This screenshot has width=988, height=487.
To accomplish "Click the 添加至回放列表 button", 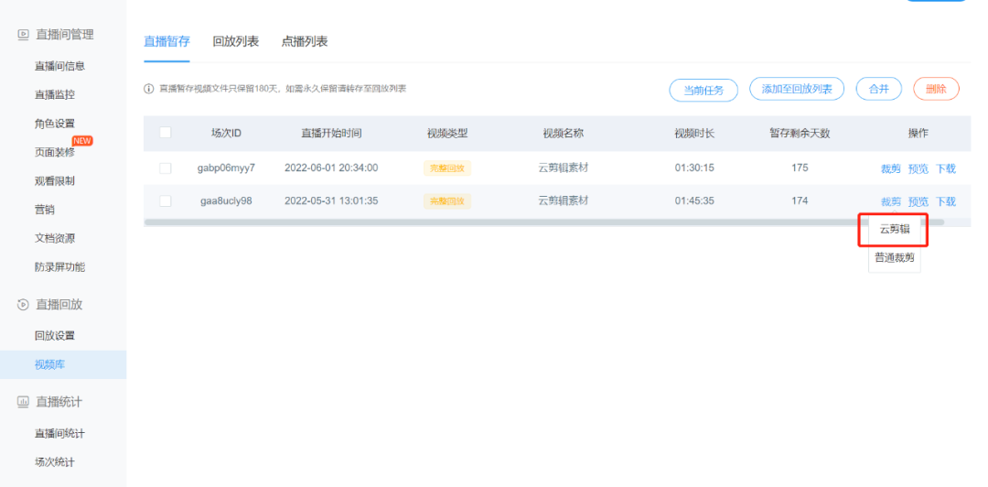I will pos(796,89).
